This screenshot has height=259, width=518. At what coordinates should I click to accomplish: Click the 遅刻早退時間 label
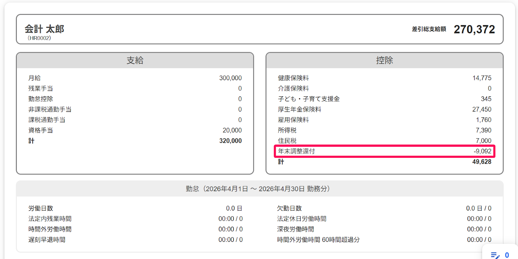point(47,240)
